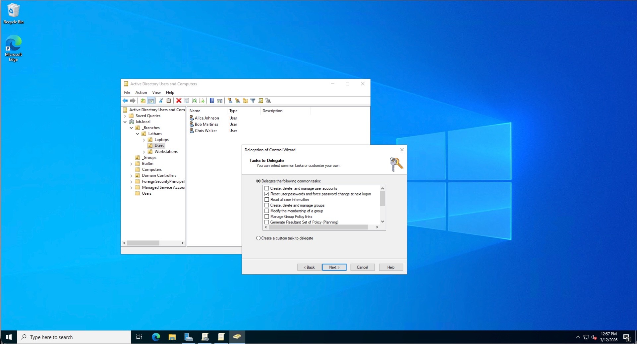
Task: Click the Next button in wizard
Action: (x=334, y=267)
